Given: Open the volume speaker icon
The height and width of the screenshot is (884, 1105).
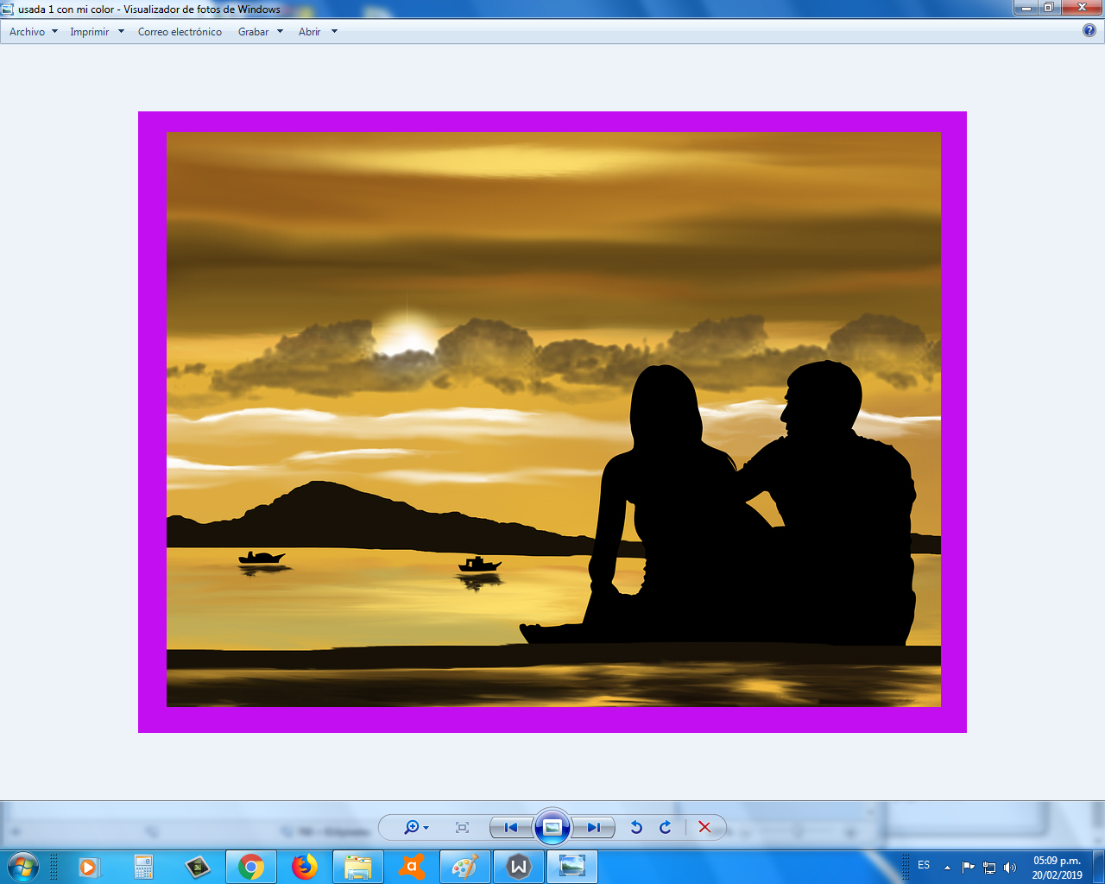Looking at the screenshot, I should [1010, 867].
